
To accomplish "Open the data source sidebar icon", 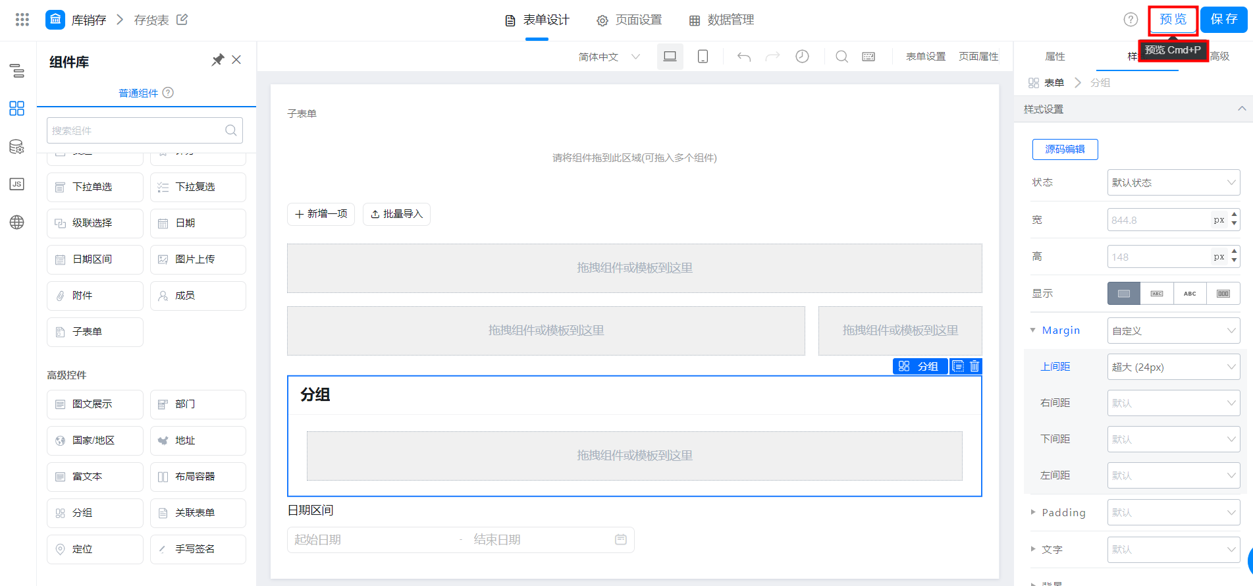I will tap(17, 147).
